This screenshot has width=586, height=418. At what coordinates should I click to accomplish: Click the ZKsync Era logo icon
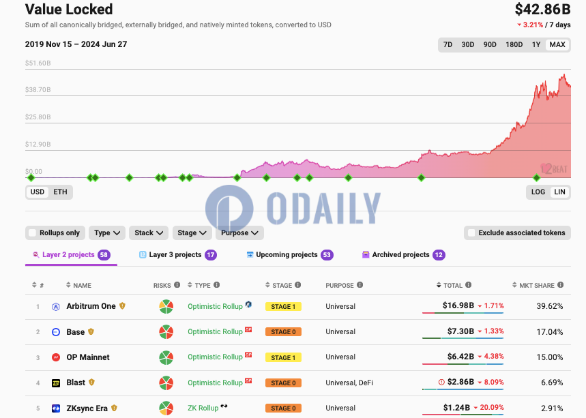(x=56, y=408)
